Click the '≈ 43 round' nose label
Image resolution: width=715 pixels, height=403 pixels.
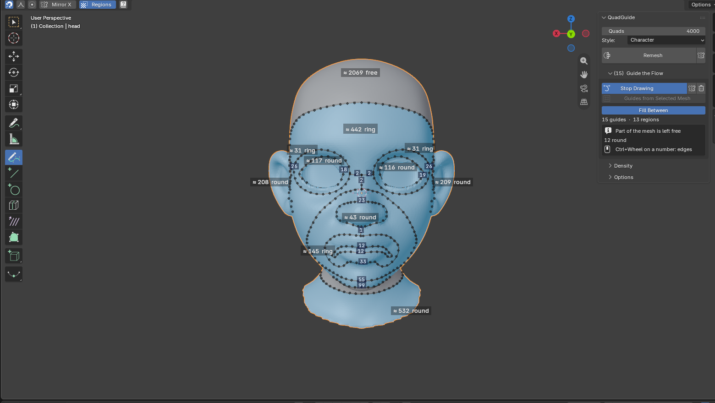(360, 218)
